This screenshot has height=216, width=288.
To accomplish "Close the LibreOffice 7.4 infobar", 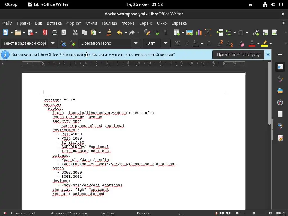I will (268, 55).
